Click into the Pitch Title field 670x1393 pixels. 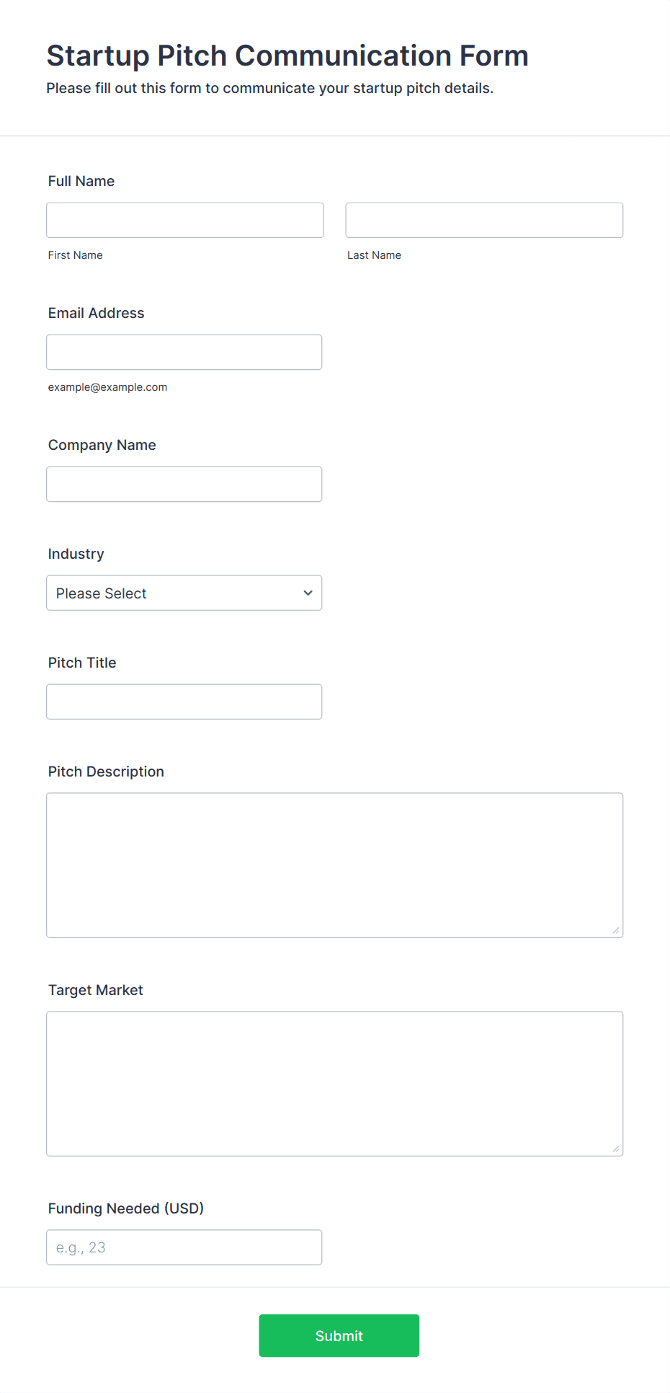[x=184, y=702]
